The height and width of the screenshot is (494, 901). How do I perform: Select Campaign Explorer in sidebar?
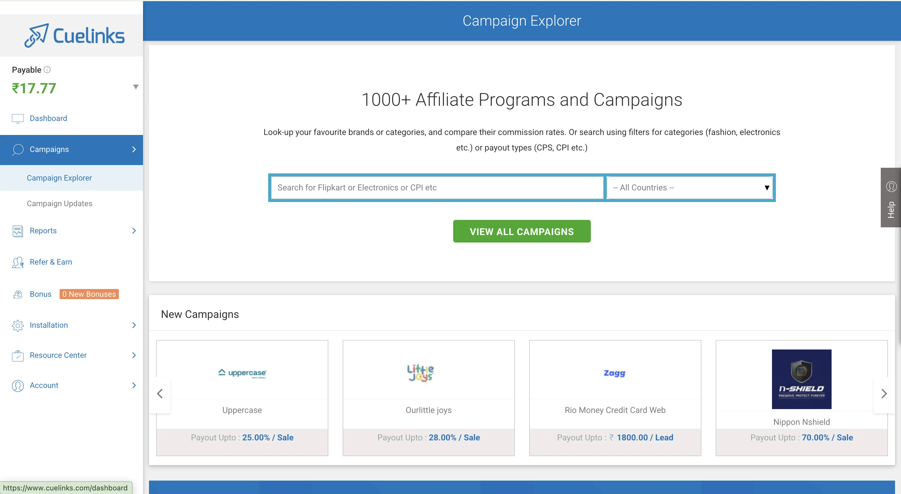pos(60,178)
